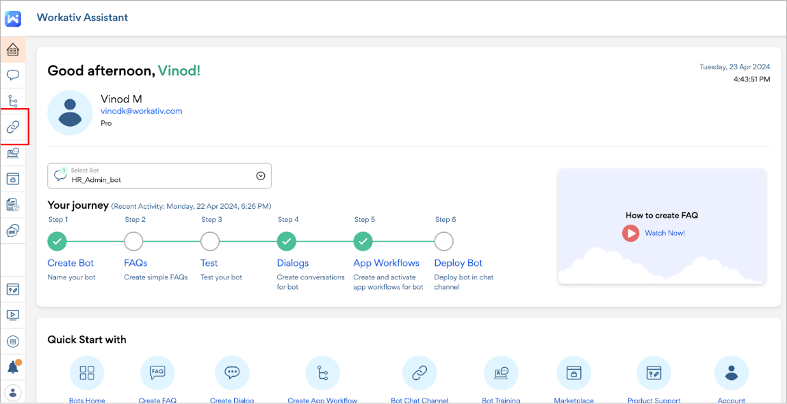This screenshot has height=404, width=787.
Task: Click the Workativ logo icon
Action: 12,18
